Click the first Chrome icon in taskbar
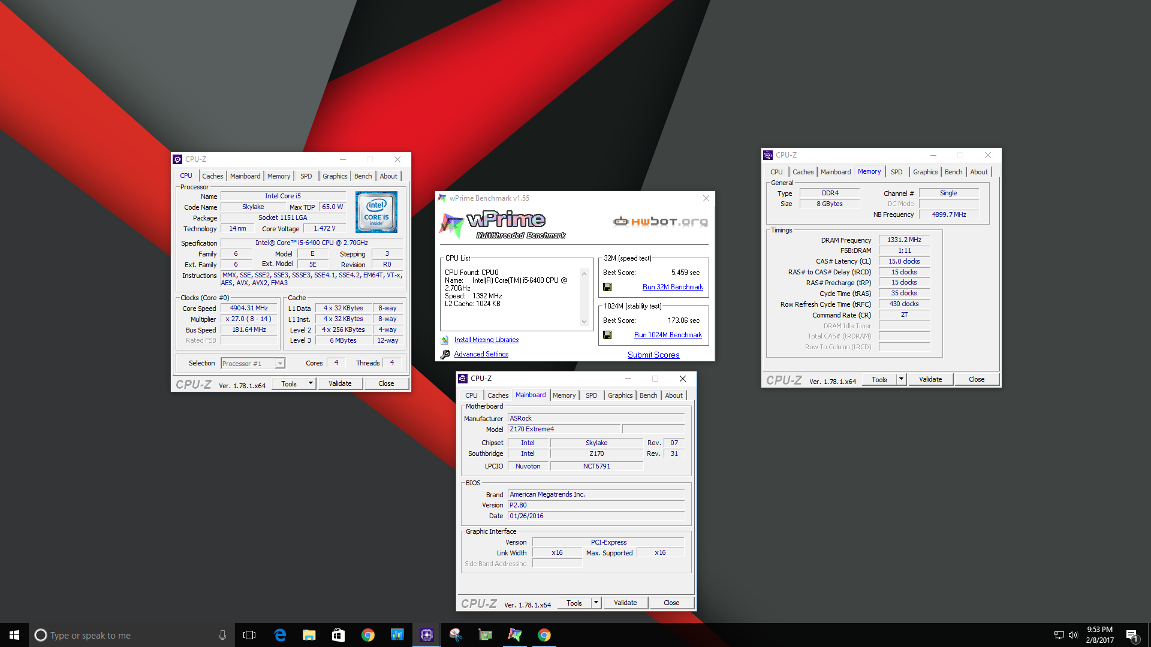The height and width of the screenshot is (647, 1151). 367,635
